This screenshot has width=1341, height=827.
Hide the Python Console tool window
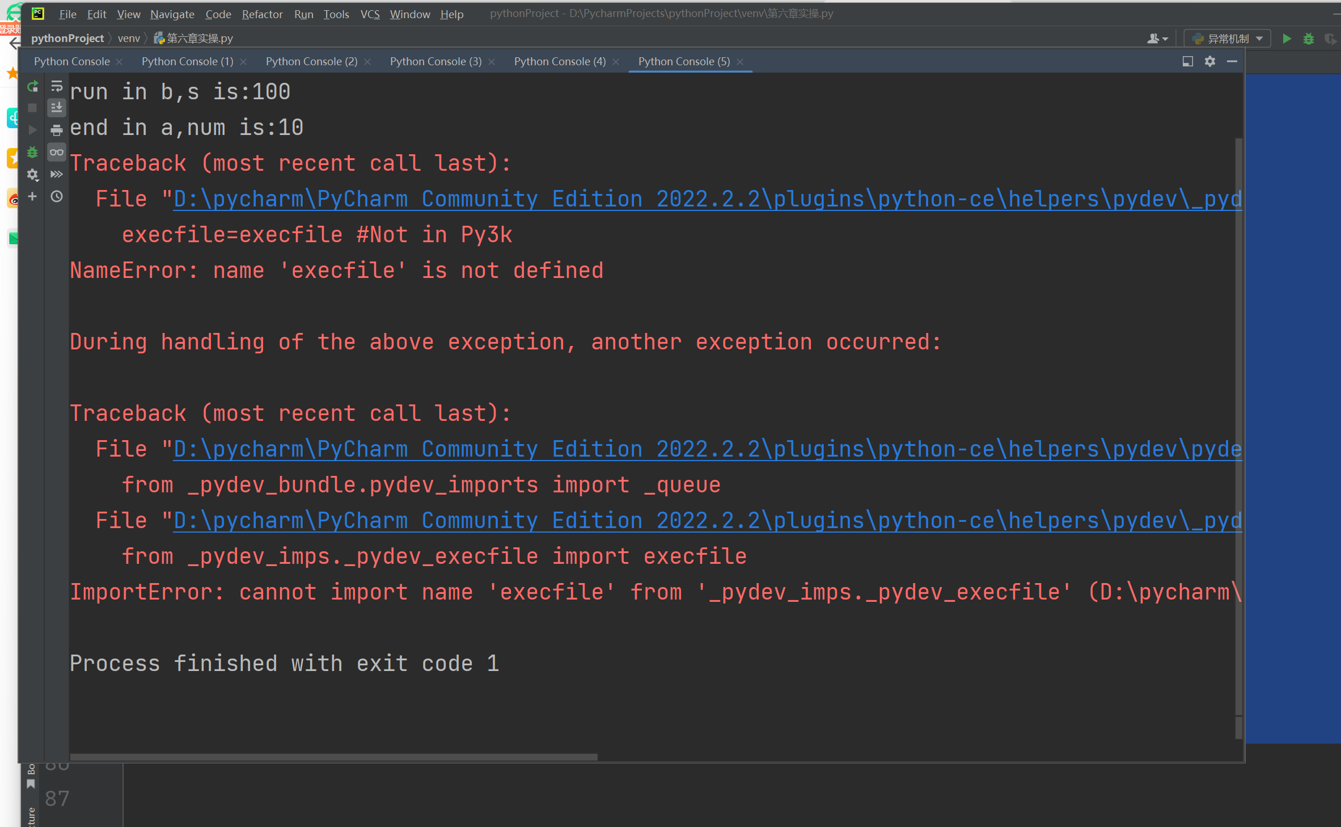tap(1232, 61)
